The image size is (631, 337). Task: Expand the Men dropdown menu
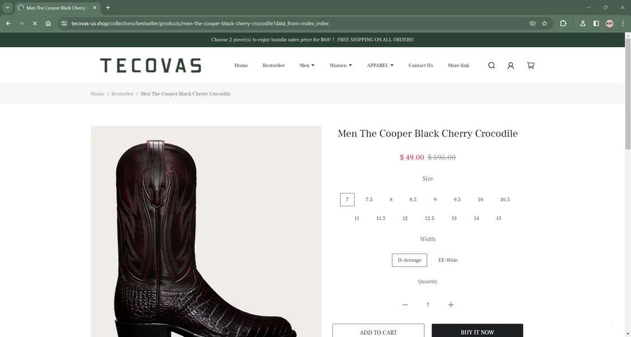pos(307,65)
